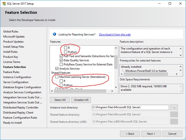Minimize the SQL Server 2017 Setup window
Viewport: 186px width, 140px height.
(159, 3)
